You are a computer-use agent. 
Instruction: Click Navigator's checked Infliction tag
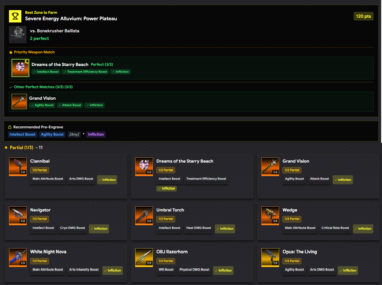tap(99, 229)
